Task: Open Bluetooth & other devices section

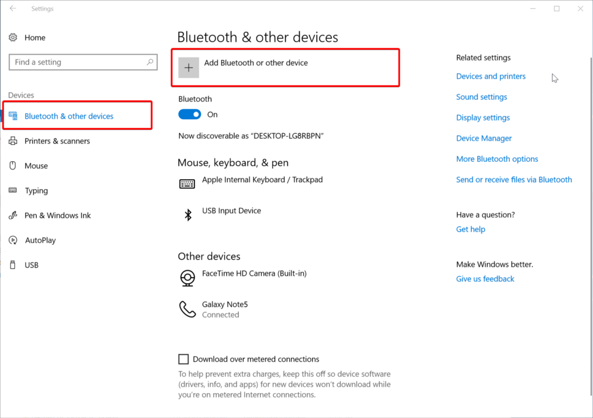Action: (69, 116)
